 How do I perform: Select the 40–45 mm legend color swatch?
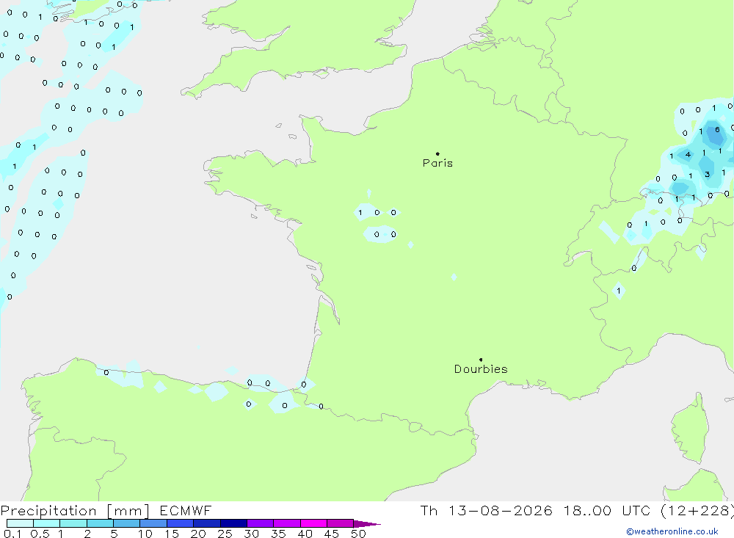coord(313,523)
